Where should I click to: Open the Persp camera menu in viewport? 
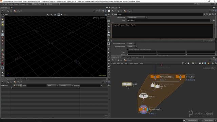tap(96, 18)
